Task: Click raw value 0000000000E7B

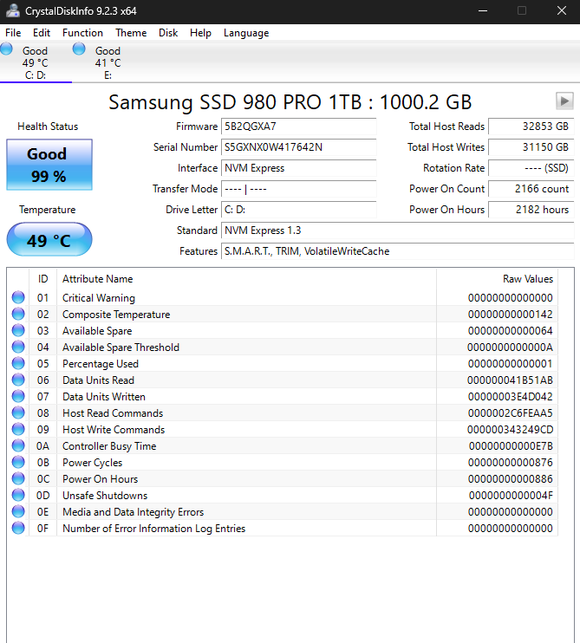Action: tap(511, 446)
